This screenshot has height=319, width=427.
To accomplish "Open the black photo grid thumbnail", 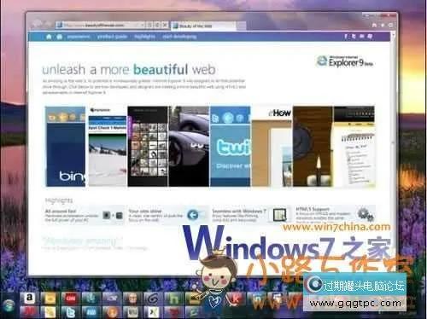I will point(148,147).
